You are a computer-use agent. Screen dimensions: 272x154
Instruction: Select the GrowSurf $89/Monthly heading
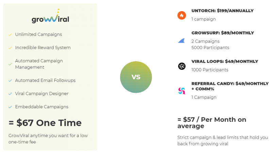[223, 33]
